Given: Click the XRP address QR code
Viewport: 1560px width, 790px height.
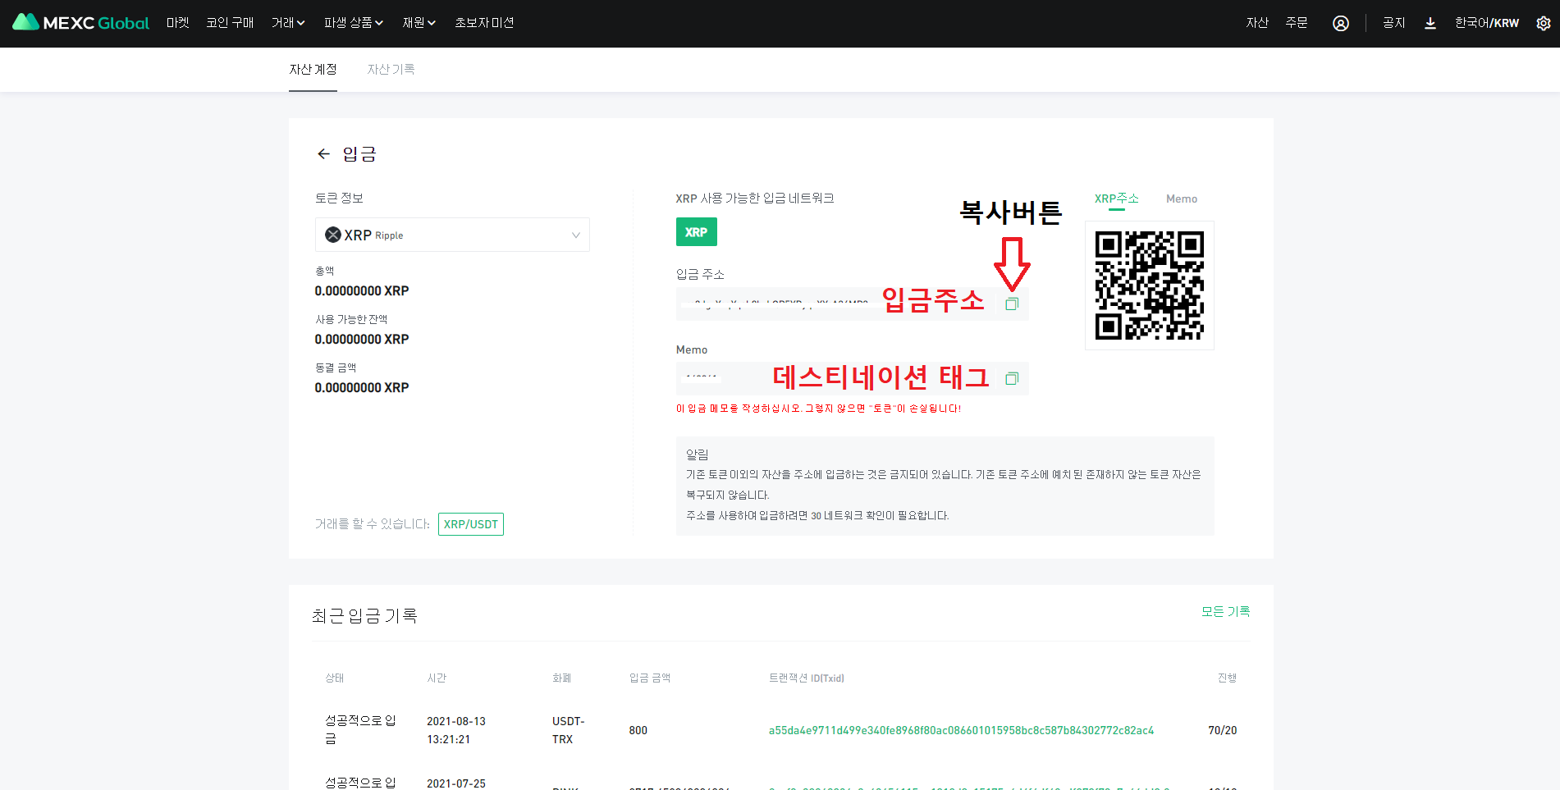Looking at the screenshot, I should tap(1149, 285).
